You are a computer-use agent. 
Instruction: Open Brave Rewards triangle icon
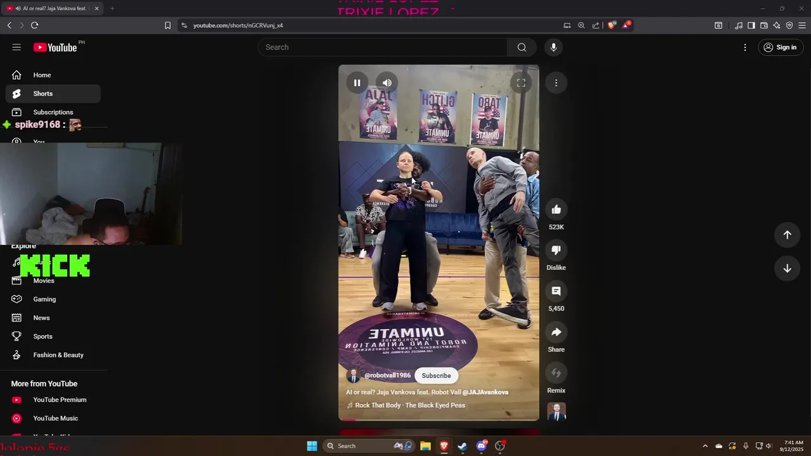(627, 25)
